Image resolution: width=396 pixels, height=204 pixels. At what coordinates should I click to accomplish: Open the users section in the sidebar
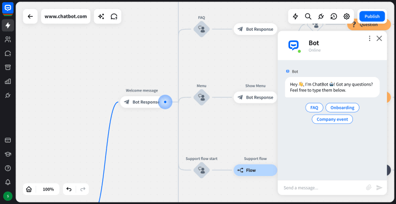tap(8, 39)
